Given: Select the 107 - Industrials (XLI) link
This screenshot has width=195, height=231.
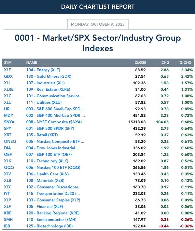Looking at the screenshot, I should coord(45,83).
